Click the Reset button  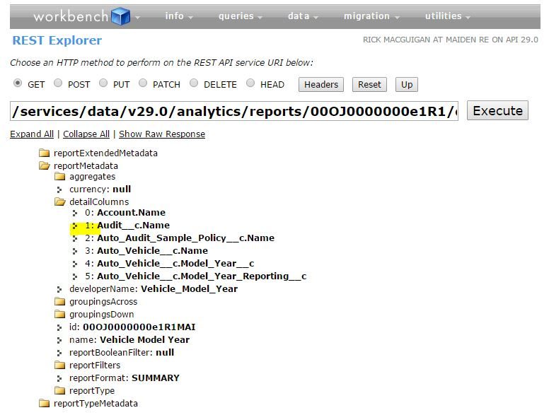click(x=369, y=85)
